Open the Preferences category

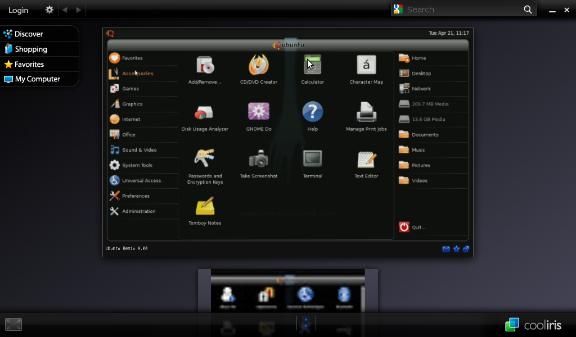[x=143, y=196]
